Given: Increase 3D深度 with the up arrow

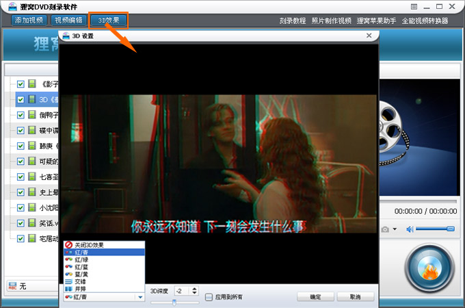Looking at the screenshot, I should coord(194,289).
